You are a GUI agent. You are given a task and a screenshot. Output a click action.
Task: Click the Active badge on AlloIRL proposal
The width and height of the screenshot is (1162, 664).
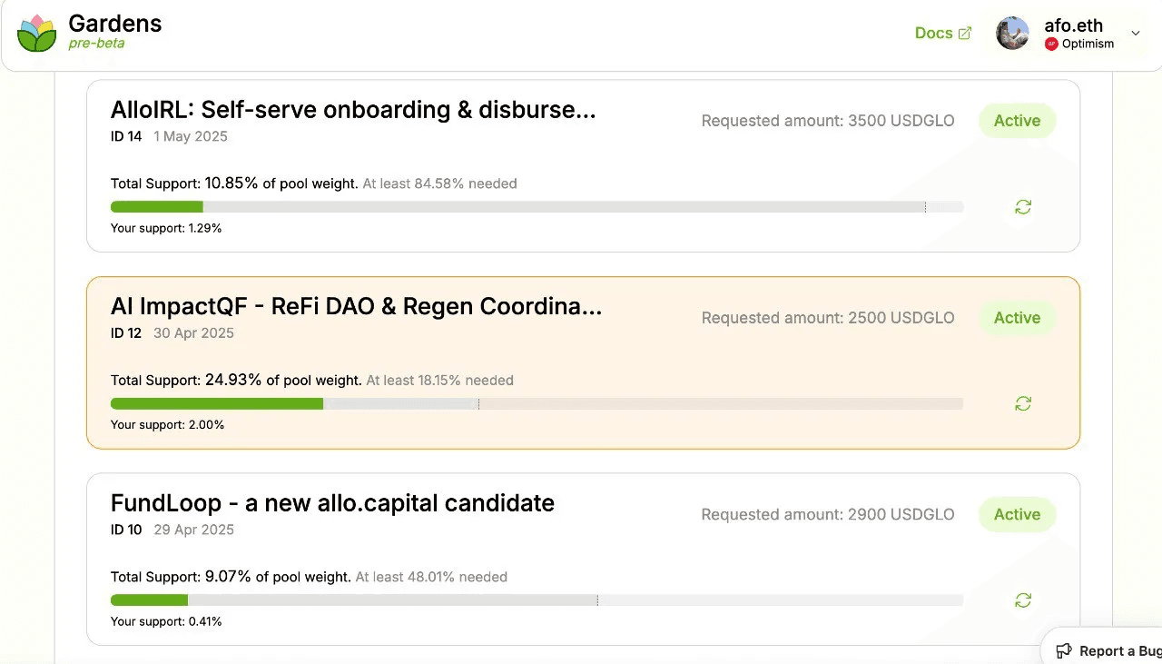click(x=1017, y=121)
